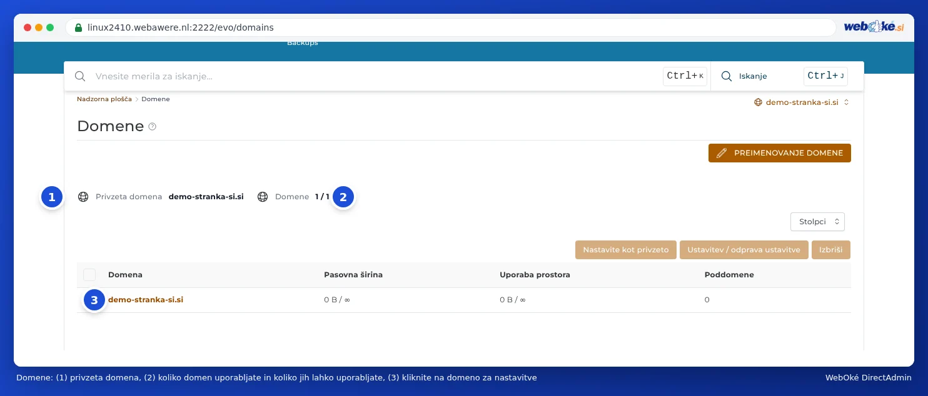This screenshot has width=928, height=396.
Task: Click the browser address bar URL
Action: click(x=181, y=27)
